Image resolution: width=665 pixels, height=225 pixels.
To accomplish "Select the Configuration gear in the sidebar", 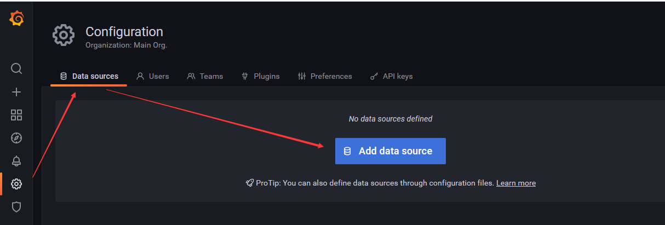I will click(x=16, y=184).
